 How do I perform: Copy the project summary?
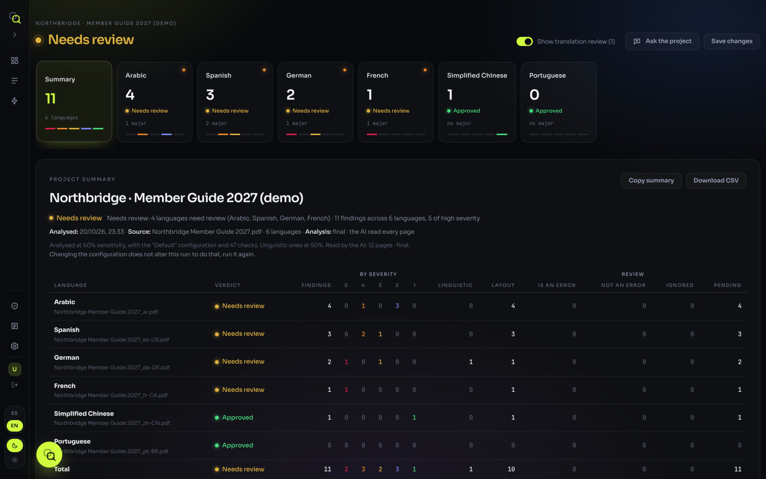point(651,181)
